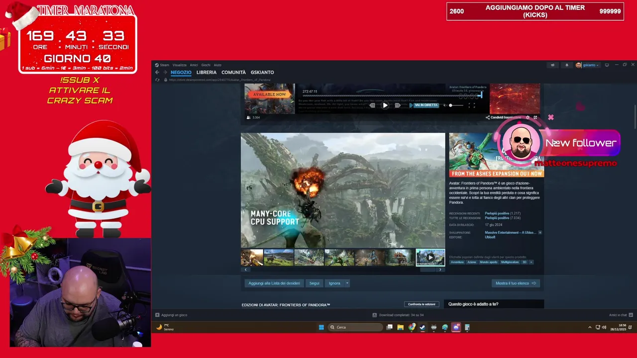Open developer Massive Entertainment link

pos(511,233)
